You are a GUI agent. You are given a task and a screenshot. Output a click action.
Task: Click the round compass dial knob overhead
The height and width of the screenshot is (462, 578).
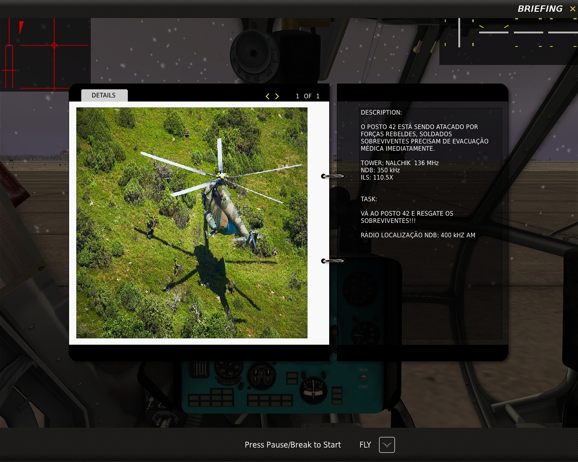pyautogui.click(x=254, y=53)
